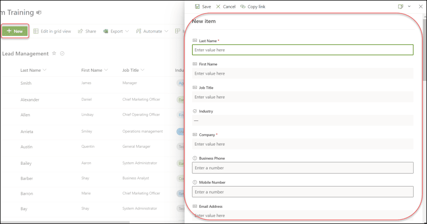Click the Company input field
The height and width of the screenshot is (224, 427).
tap(303, 144)
